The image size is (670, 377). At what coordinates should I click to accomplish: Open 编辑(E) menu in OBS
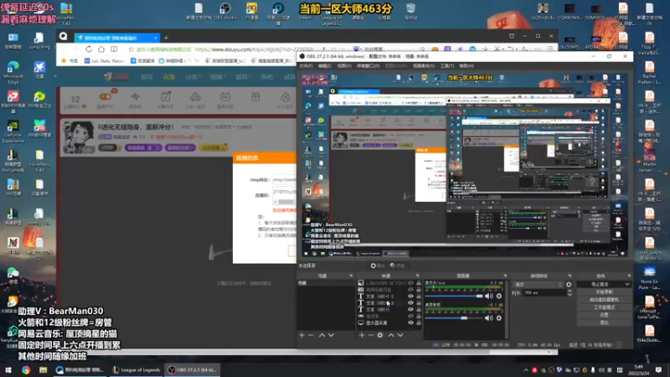325,66
